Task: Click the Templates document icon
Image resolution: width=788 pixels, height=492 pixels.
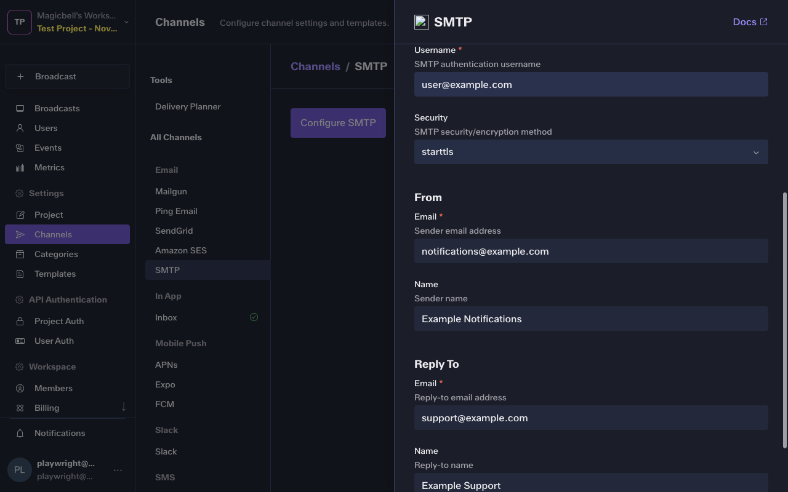Action: (x=20, y=274)
